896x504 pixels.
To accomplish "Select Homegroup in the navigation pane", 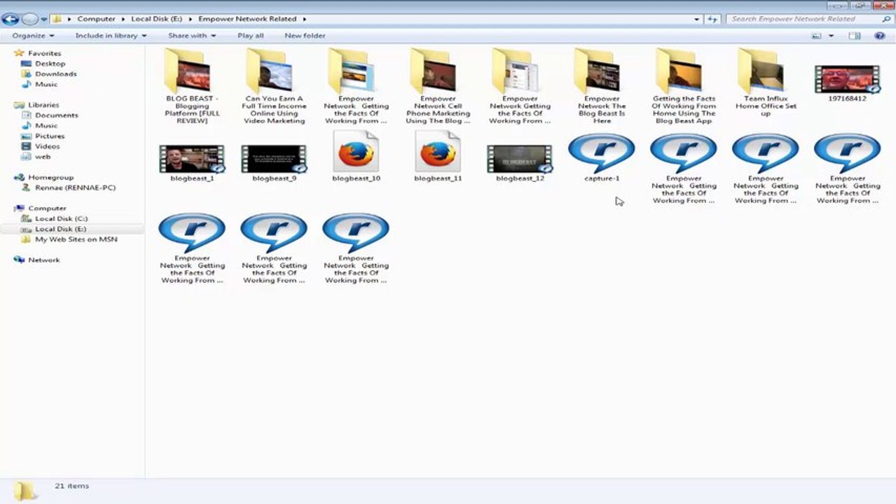I will tap(50, 178).
